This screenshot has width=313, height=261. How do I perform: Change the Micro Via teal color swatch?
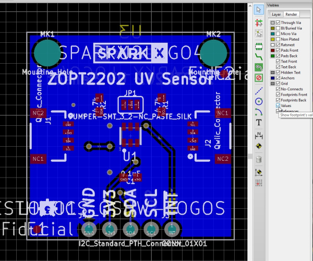click(x=272, y=34)
